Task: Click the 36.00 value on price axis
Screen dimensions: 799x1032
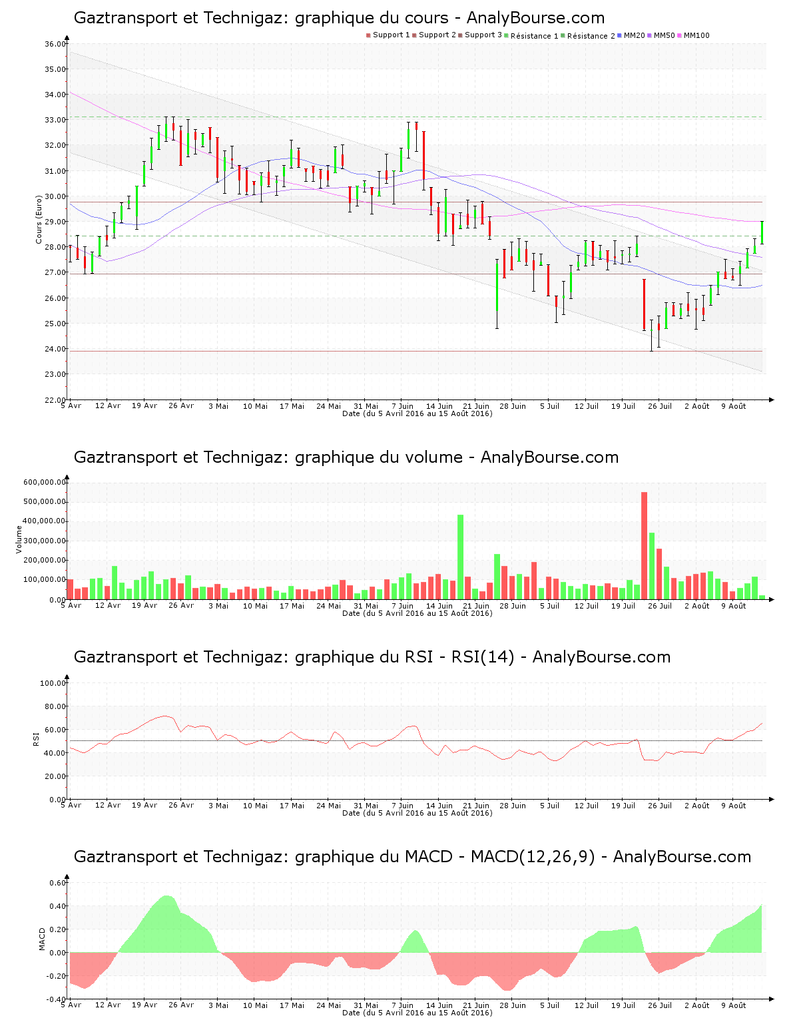Action: [55, 44]
